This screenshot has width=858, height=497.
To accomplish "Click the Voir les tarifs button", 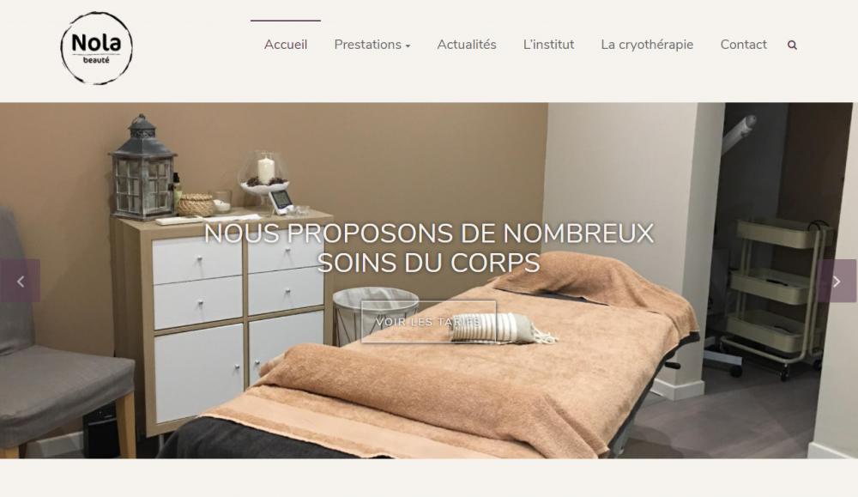I will point(428,322).
